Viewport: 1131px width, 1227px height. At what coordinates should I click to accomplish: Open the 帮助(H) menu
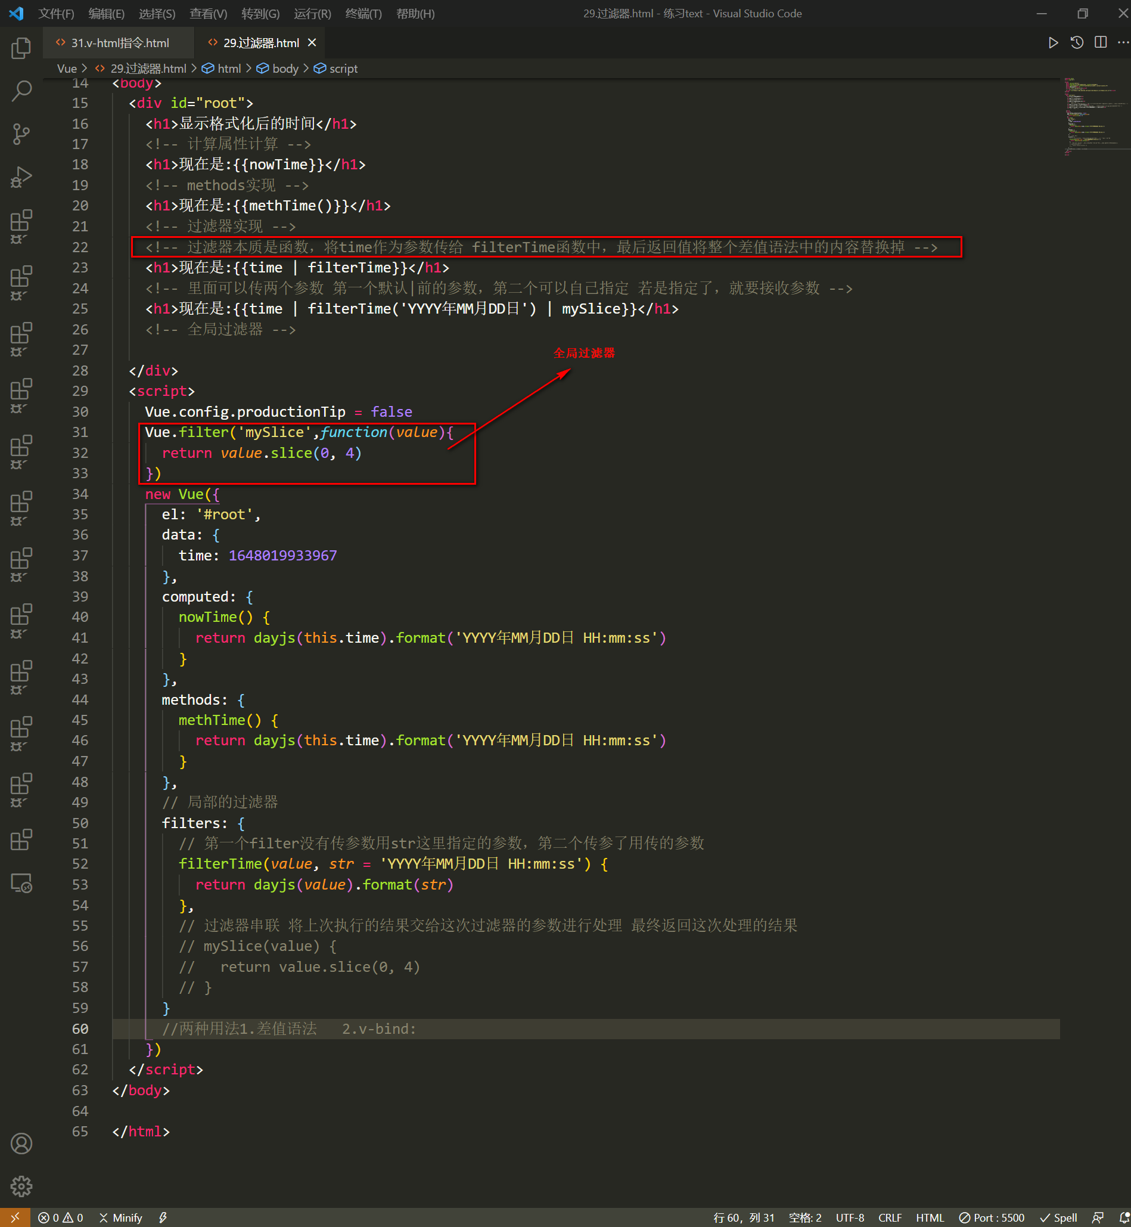click(415, 14)
